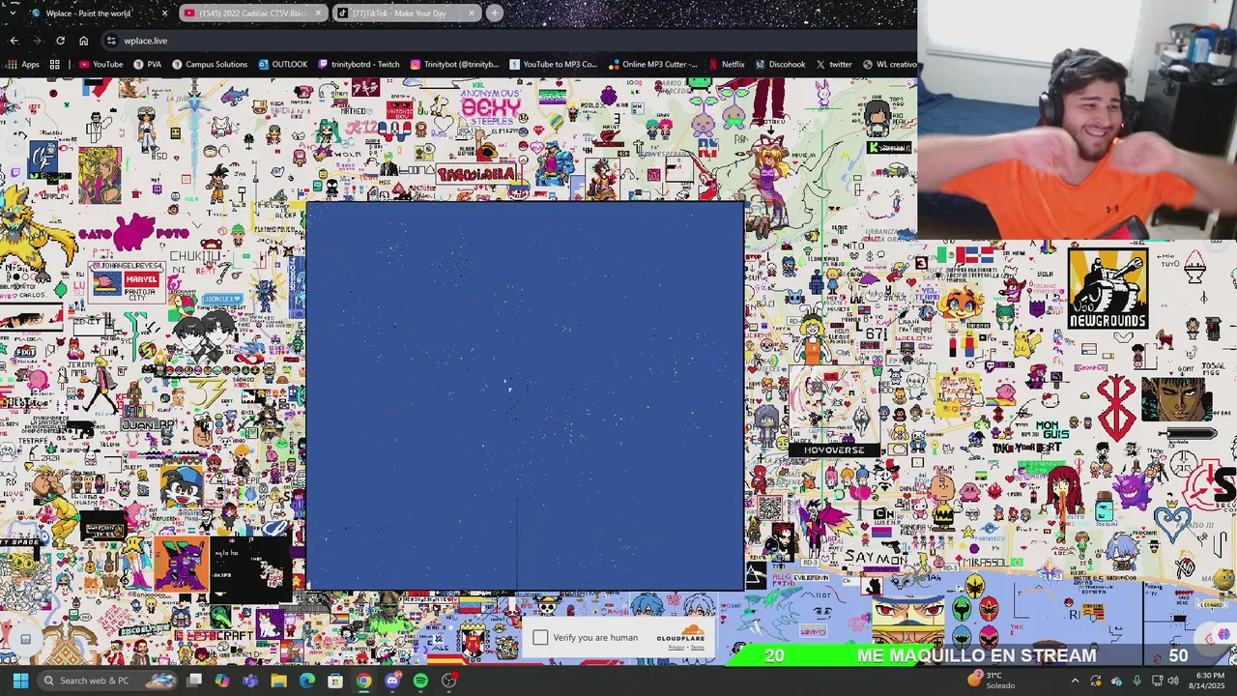
Task: Open the Campus Solutions bookmark
Action: point(209,65)
